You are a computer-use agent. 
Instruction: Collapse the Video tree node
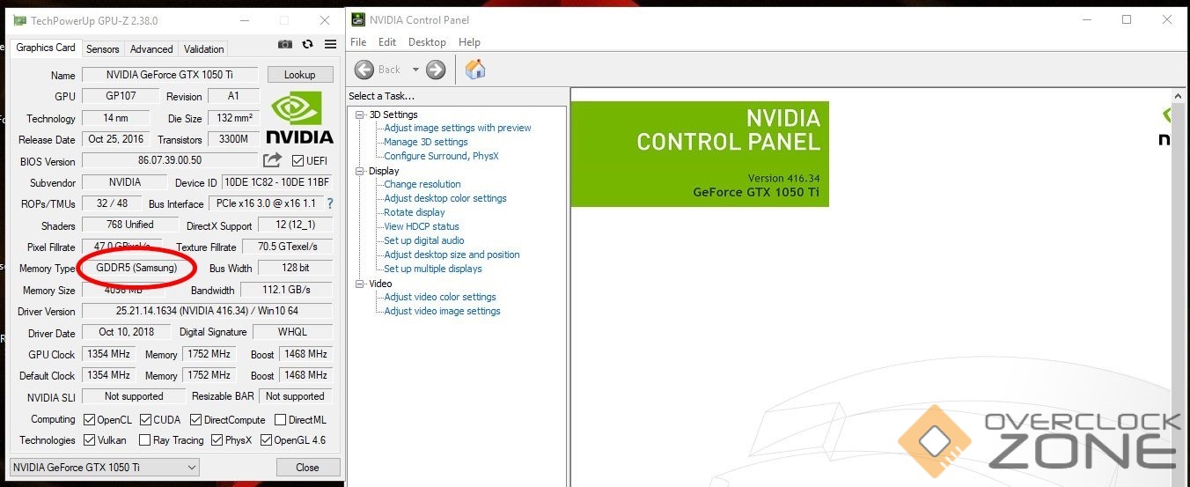[360, 284]
